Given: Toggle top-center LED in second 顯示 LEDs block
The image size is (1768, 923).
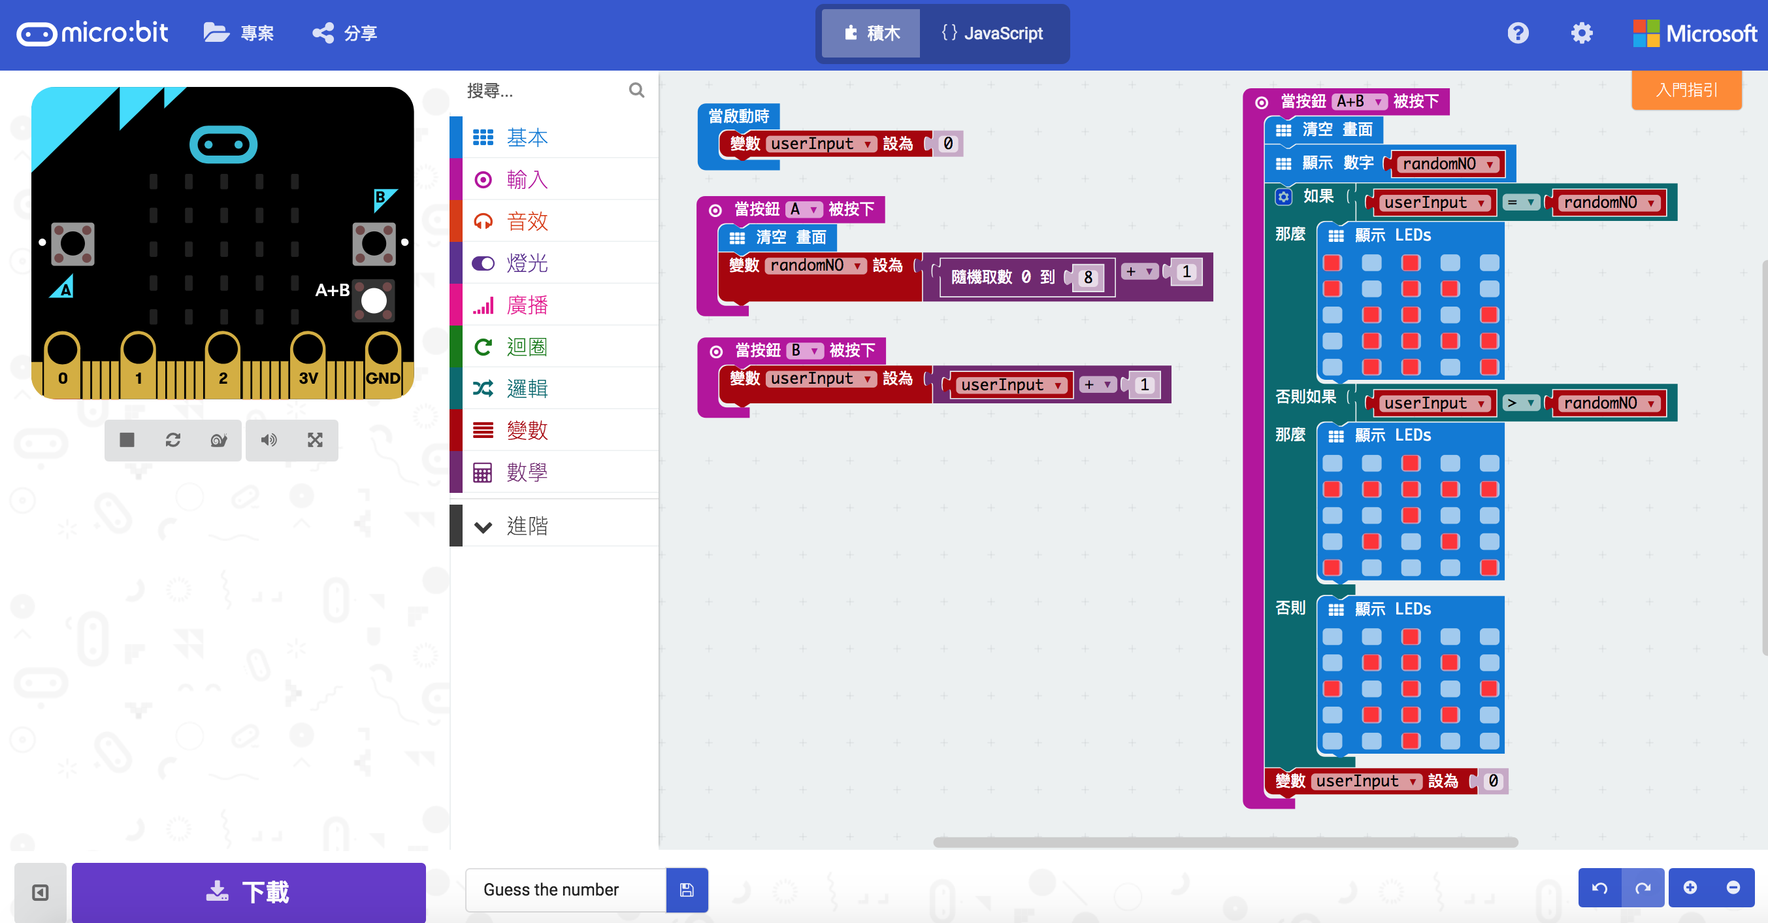Looking at the screenshot, I should pos(1411,463).
